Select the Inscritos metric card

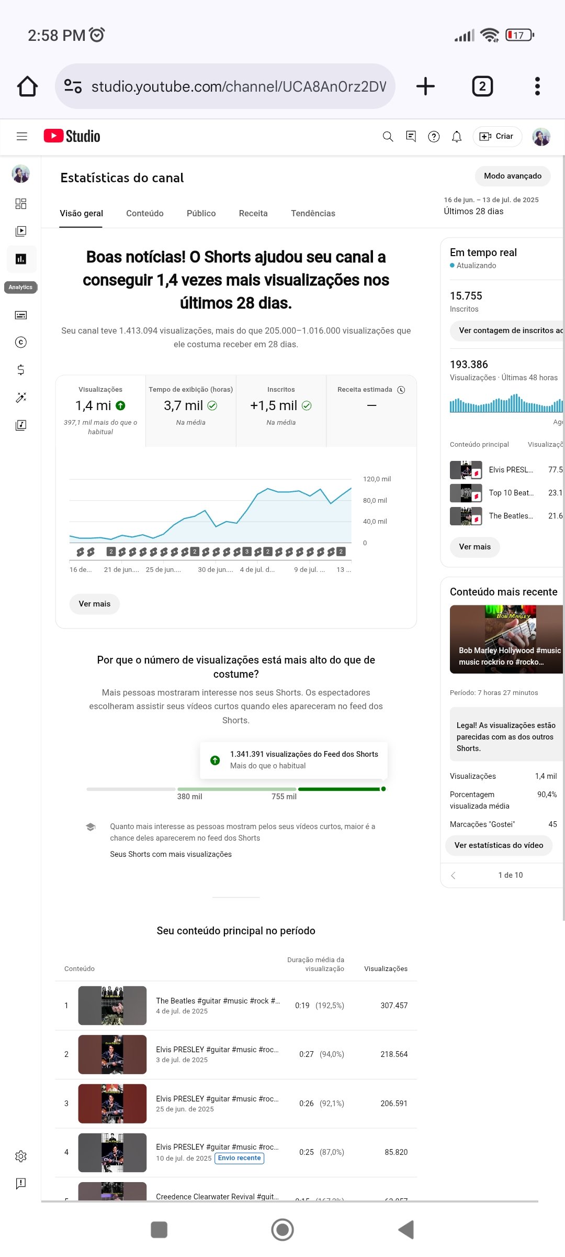281,411
